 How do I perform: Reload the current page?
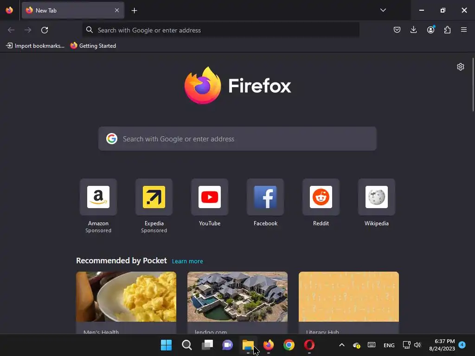tap(45, 30)
